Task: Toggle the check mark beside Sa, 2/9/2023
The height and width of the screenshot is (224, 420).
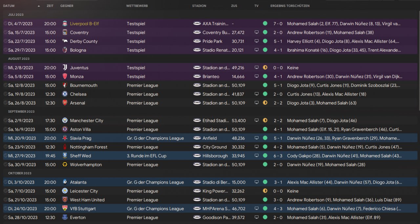Action: click(x=5, y=121)
